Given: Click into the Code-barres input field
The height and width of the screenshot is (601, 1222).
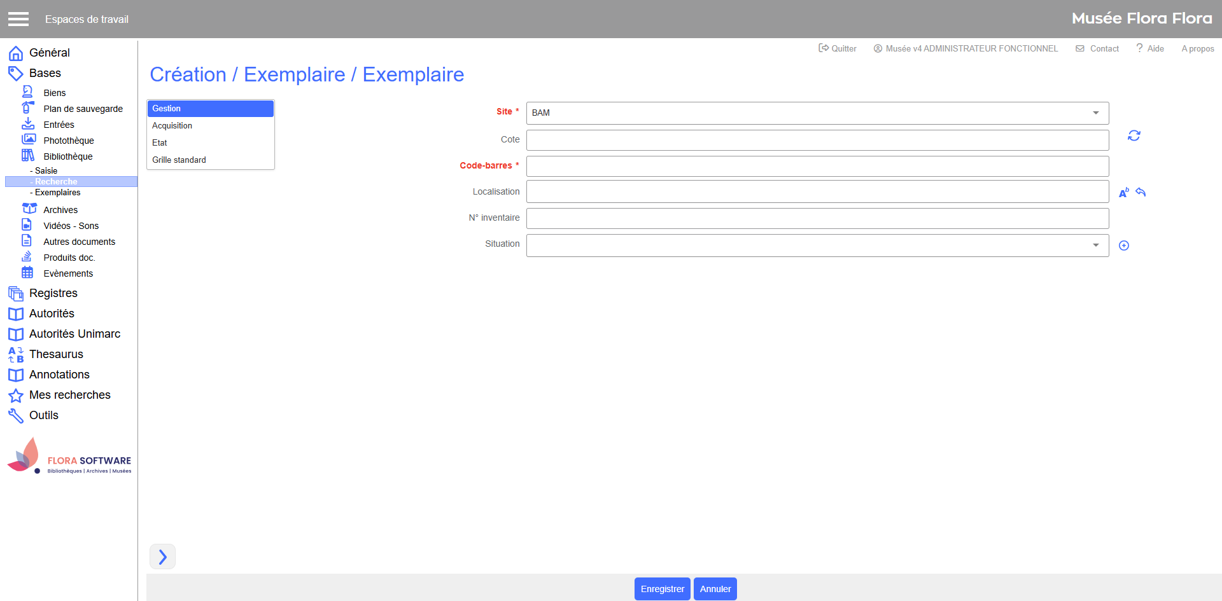Looking at the screenshot, I should 817,167.
